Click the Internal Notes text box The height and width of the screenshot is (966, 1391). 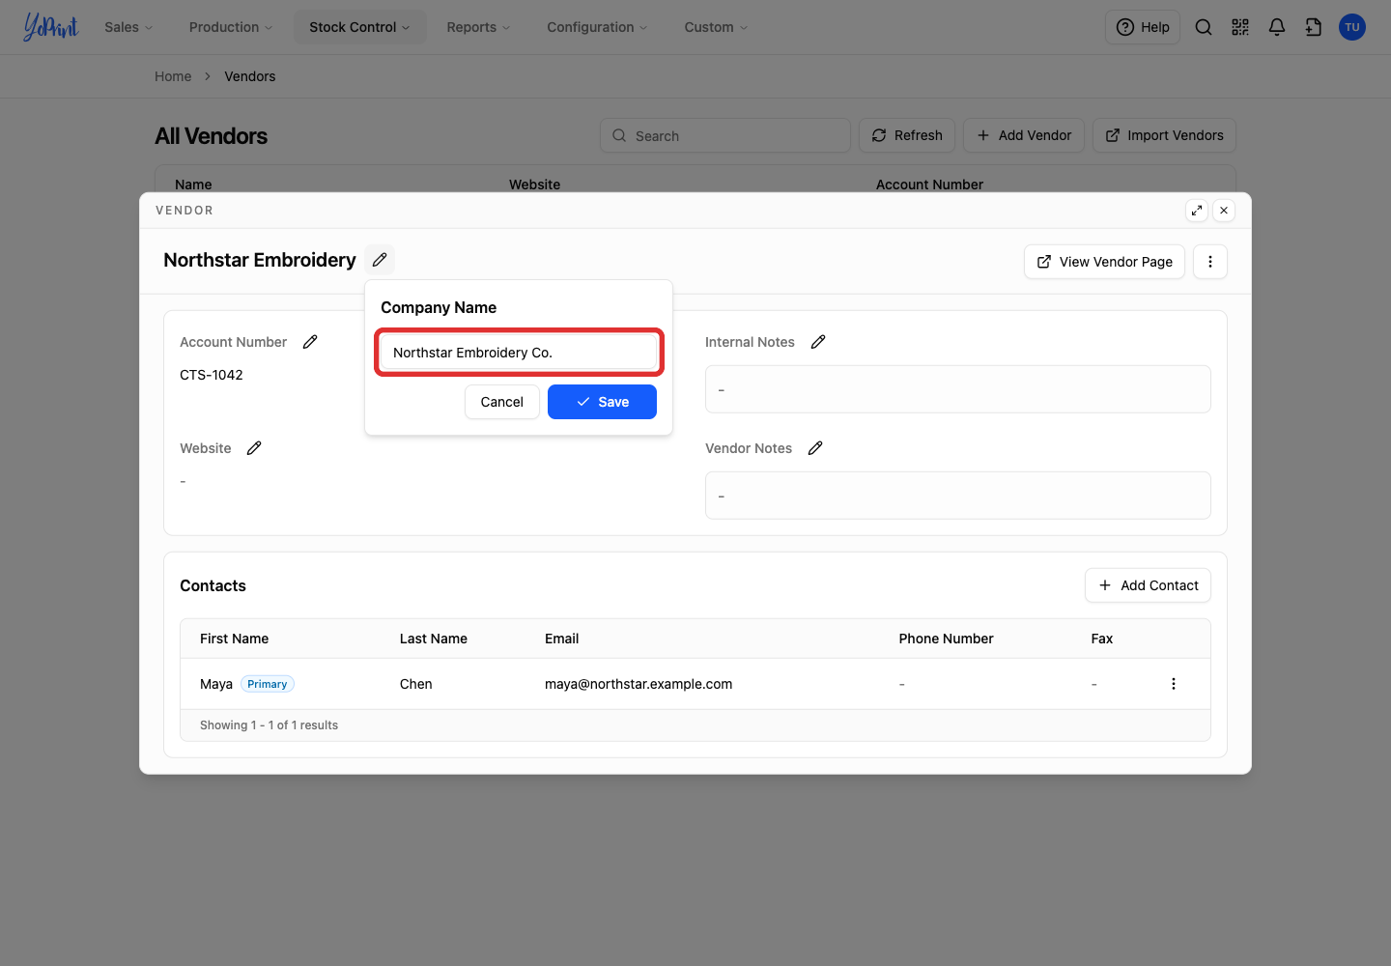point(958,389)
